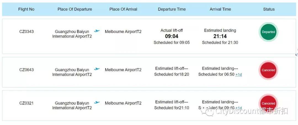Open the +1d link in CZ0643 arrival
The height and width of the screenshot is (125, 298).
point(238,75)
